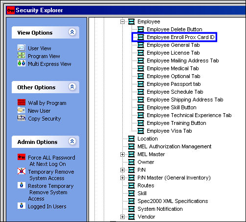The width and height of the screenshot is (246, 222).
Task: Click the Force ALL Password key icon
Action: point(22,157)
